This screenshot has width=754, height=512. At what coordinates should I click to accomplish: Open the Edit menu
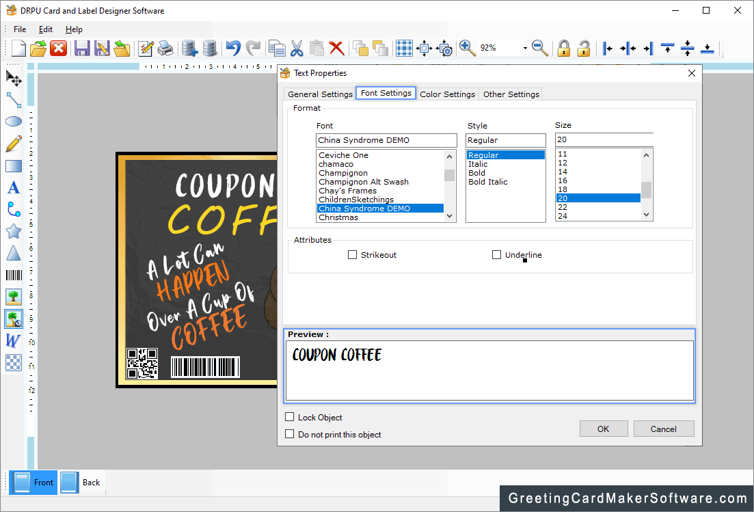tap(46, 29)
